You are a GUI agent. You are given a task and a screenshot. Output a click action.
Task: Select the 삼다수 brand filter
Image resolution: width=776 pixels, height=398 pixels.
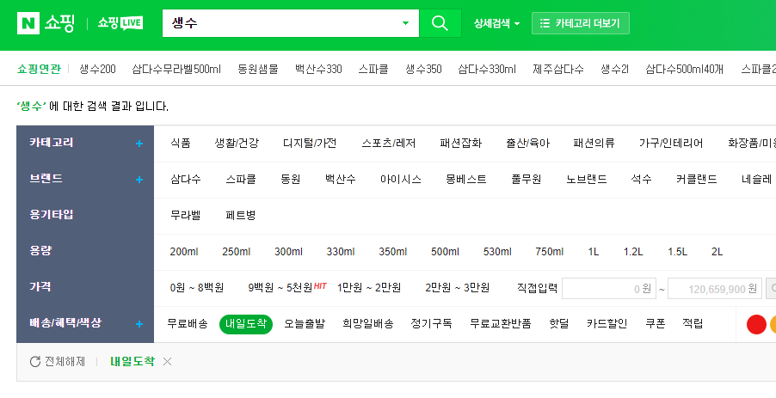pos(186,179)
